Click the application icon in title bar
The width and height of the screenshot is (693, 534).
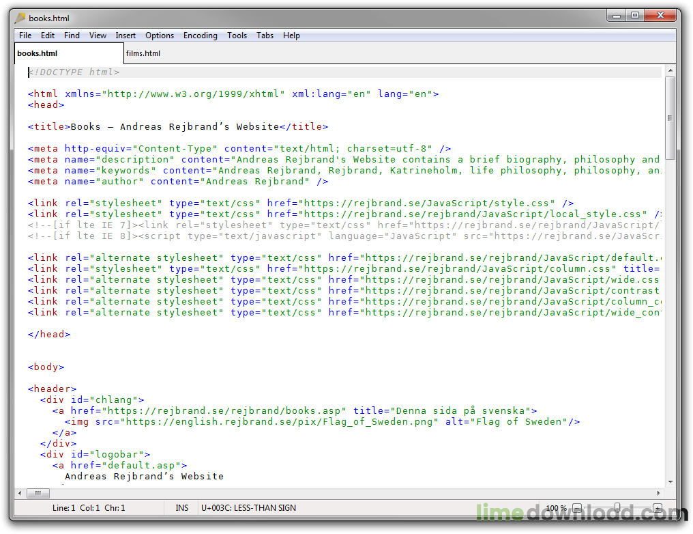point(20,18)
